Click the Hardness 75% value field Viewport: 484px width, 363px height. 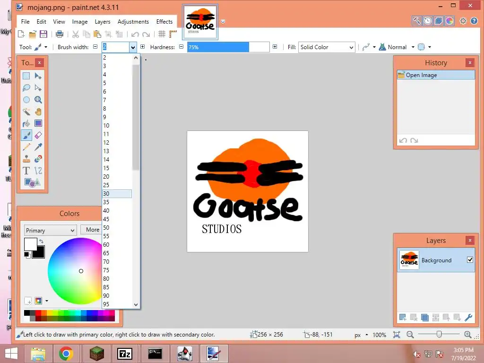(228, 47)
